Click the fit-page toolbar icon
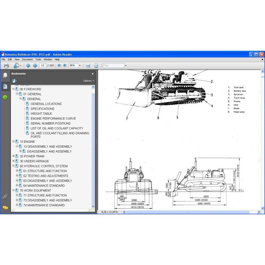265x265 pixels. coord(96,65)
